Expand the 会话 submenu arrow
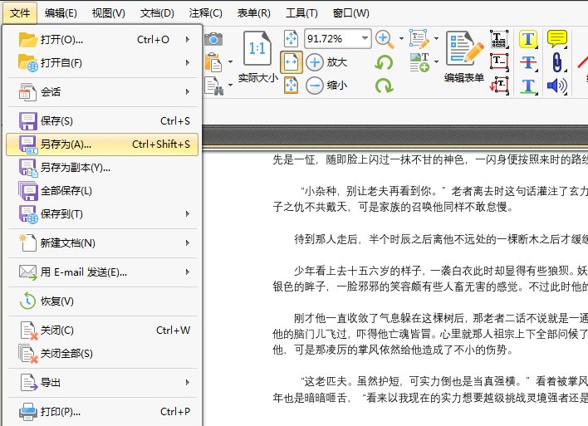This screenshot has height=426, width=588. [188, 92]
